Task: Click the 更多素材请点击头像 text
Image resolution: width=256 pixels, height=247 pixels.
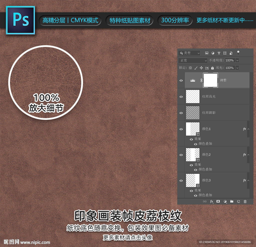Action: click(128, 238)
